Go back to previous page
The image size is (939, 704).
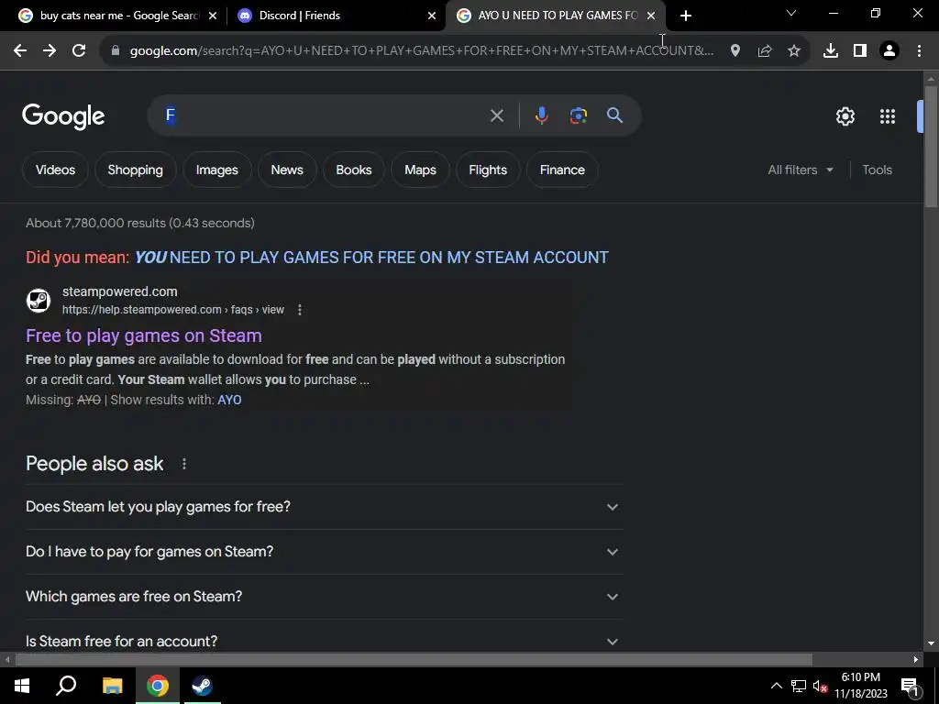20,51
